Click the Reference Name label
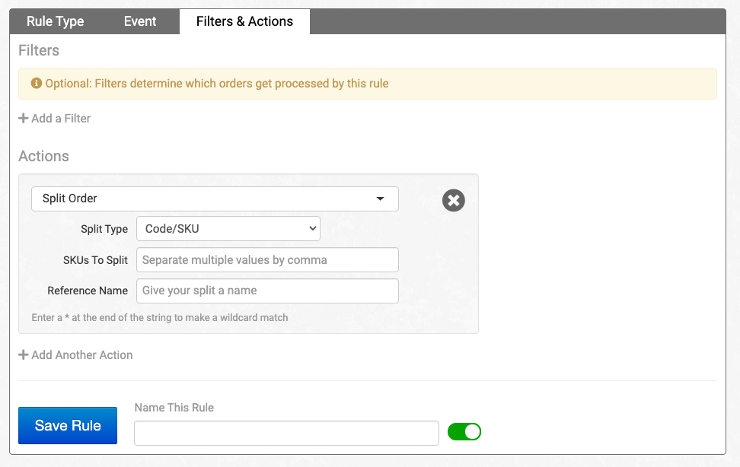The height and width of the screenshot is (467, 740). (88, 291)
